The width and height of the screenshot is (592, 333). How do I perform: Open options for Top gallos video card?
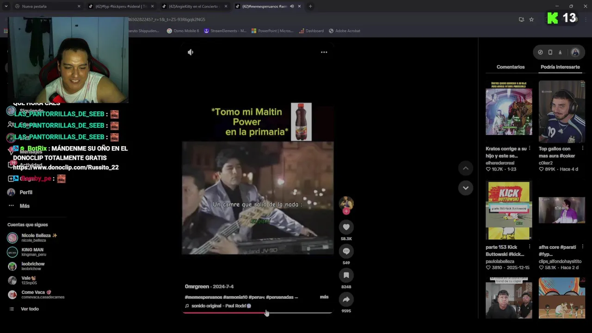(x=582, y=148)
